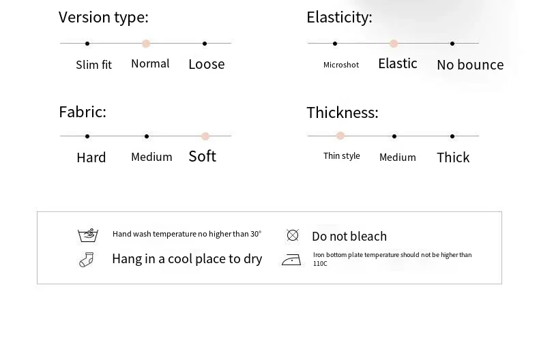This screenshot has height=360, width=539.
Task: Select the Microshot elasticity dot
Action: (x=335, y=44)
